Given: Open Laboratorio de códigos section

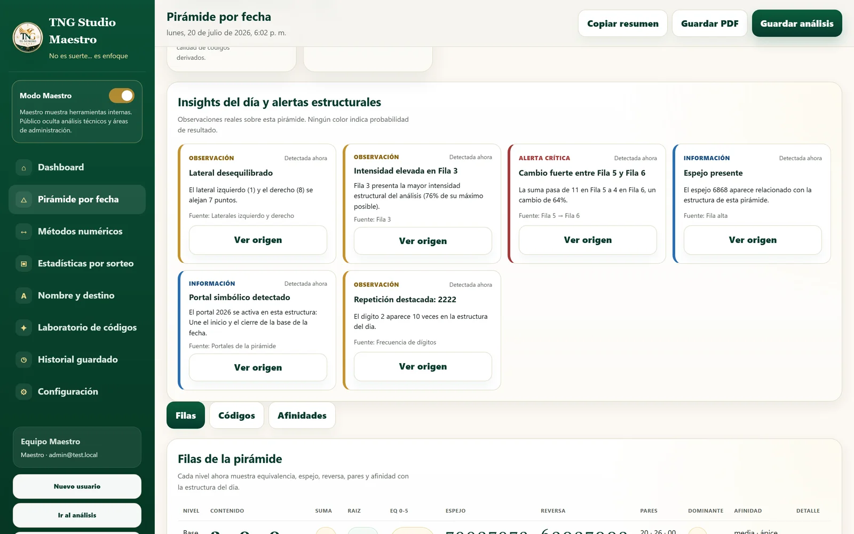Looking at the screenshot, I should [x=77, y=328].
